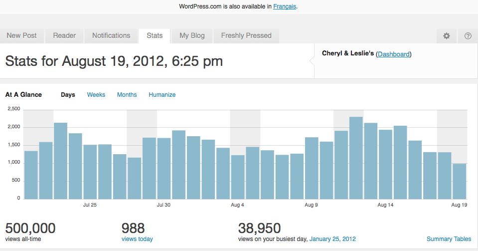Screen dimensions: 478x251
Task: Click the bar above the Jul 25 label
Action: (x=90, y=172)
